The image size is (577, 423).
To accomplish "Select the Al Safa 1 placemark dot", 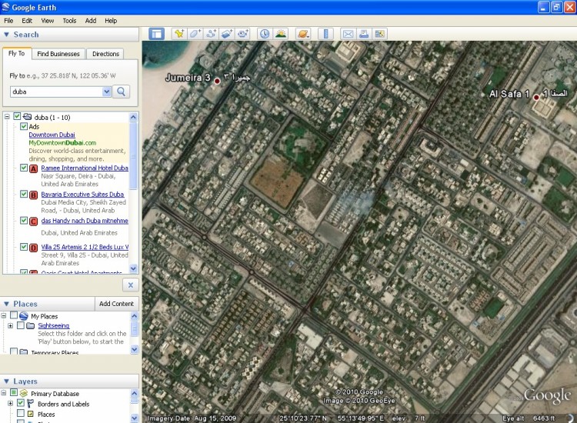I will pyautogui.click(x=536, y=97).
